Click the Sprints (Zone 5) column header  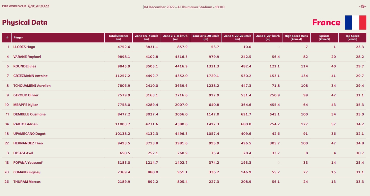point(325,37)
